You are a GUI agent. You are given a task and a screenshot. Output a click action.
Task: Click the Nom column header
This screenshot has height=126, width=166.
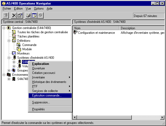[96, 28]
